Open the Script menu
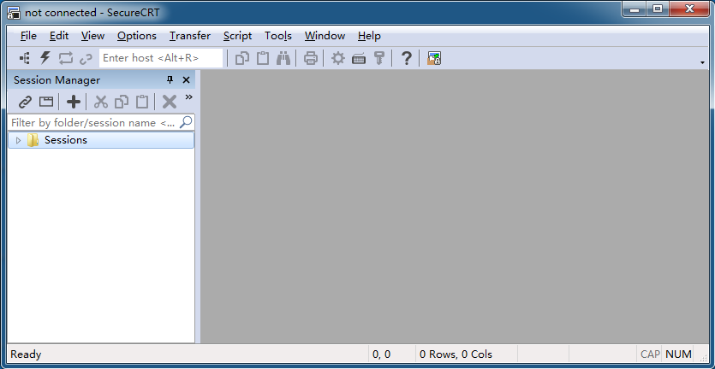The height and width of the screenshot is (369, 715). pos(237,36)
